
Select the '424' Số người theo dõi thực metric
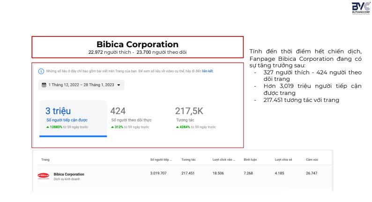(x=131, y=118)
